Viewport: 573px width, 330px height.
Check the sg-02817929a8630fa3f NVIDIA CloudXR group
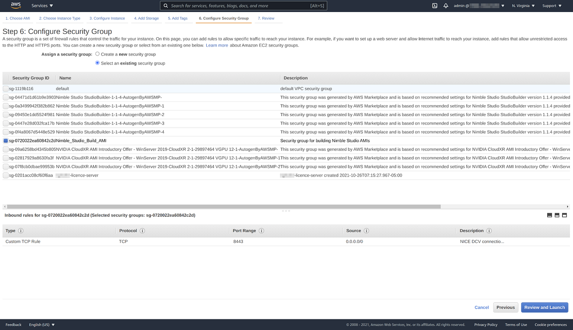[6, 158]
